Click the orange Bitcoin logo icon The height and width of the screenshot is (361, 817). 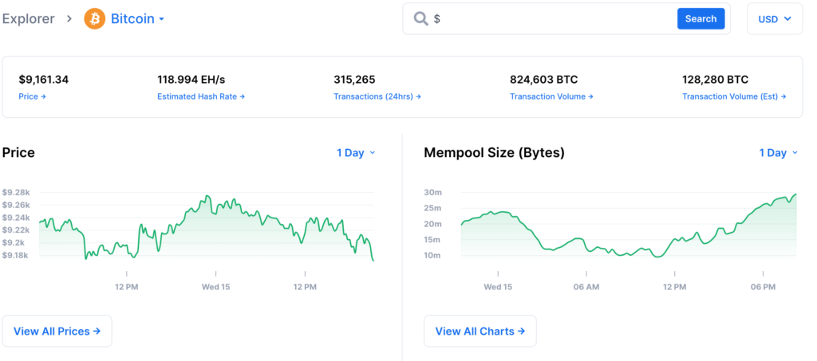(94, 18)
